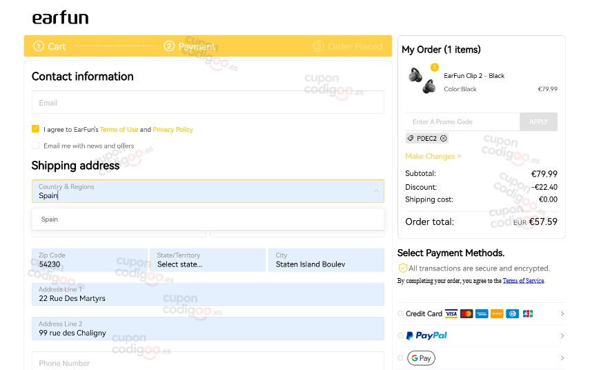This screenshot has width=590, height=370.
Task: Click the Visa card icon
Action: (451, 313)
